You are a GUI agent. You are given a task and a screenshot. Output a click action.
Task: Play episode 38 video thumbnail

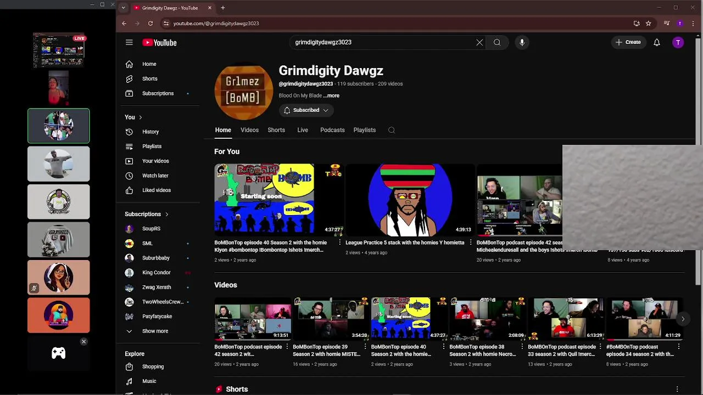[x=487, y=319]
